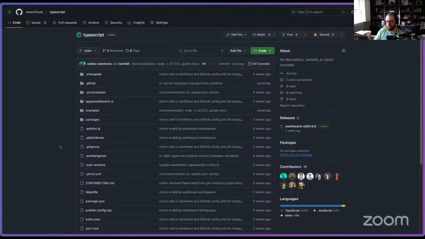Switch to the Issues tab
Screen dimensions: 425x239
tap(37, 23)
